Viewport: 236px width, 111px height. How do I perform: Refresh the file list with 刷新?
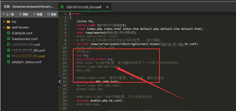click(24, 14)
